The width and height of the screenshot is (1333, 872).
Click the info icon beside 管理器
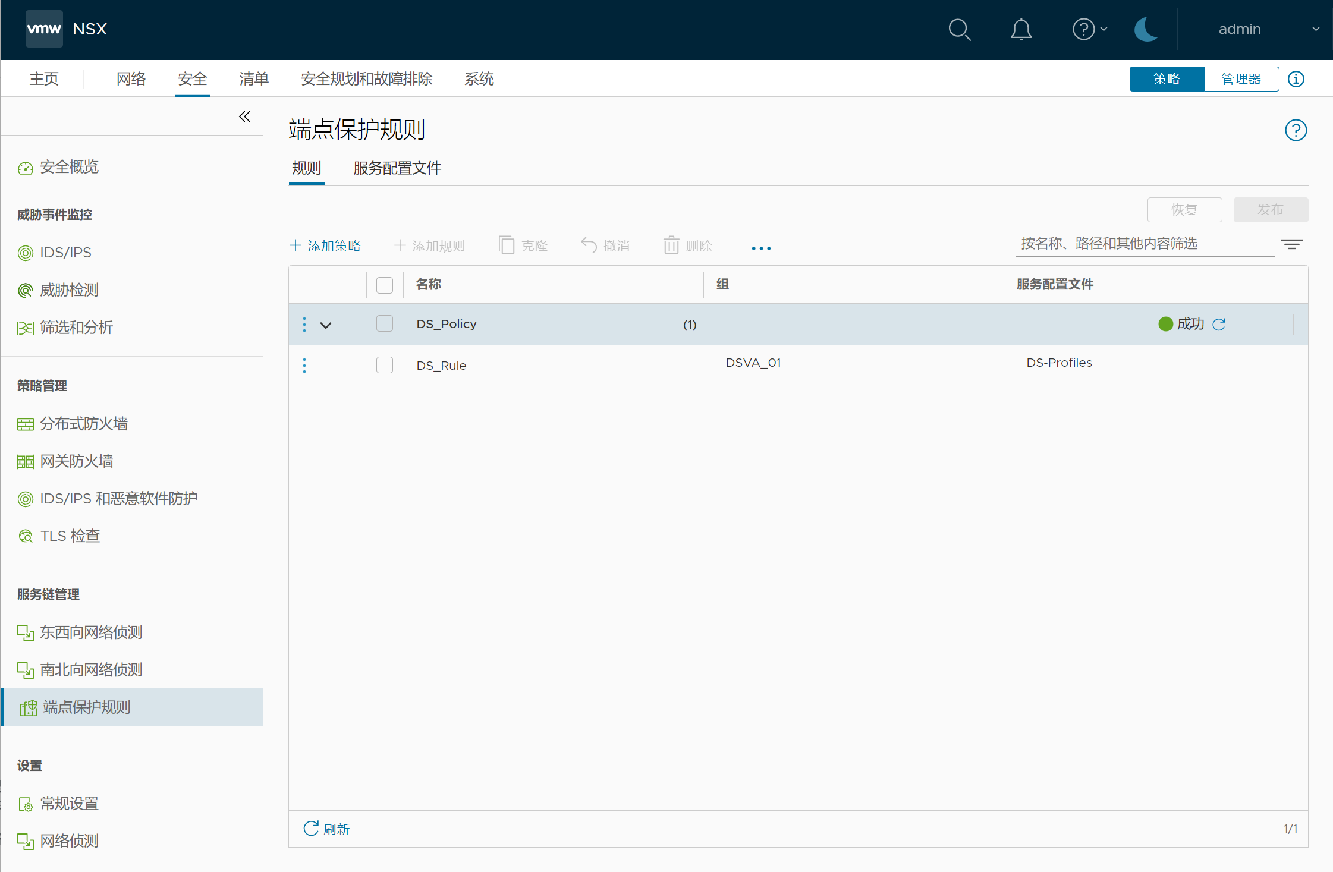(1296, 79)
